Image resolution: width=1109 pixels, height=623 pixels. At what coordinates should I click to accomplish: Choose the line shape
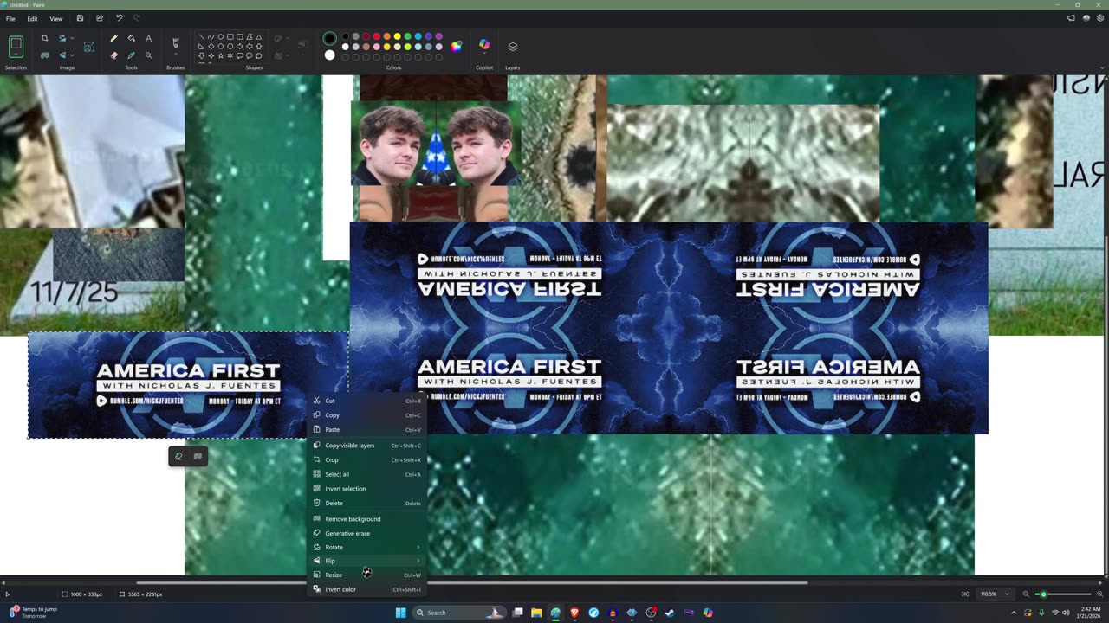(x=202, y=37)
